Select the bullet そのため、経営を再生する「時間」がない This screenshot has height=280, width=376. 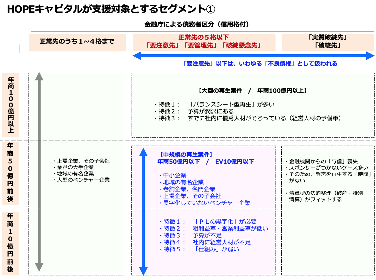click(328, 177)
